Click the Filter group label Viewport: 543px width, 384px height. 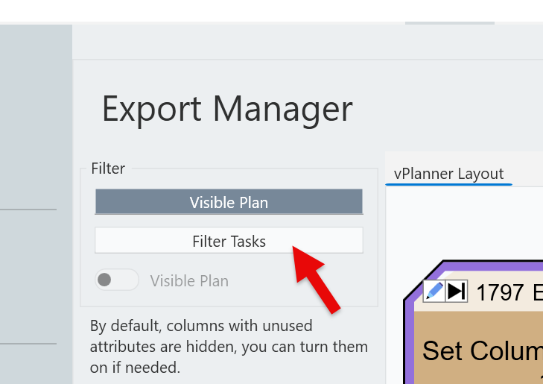coord(108,169)
